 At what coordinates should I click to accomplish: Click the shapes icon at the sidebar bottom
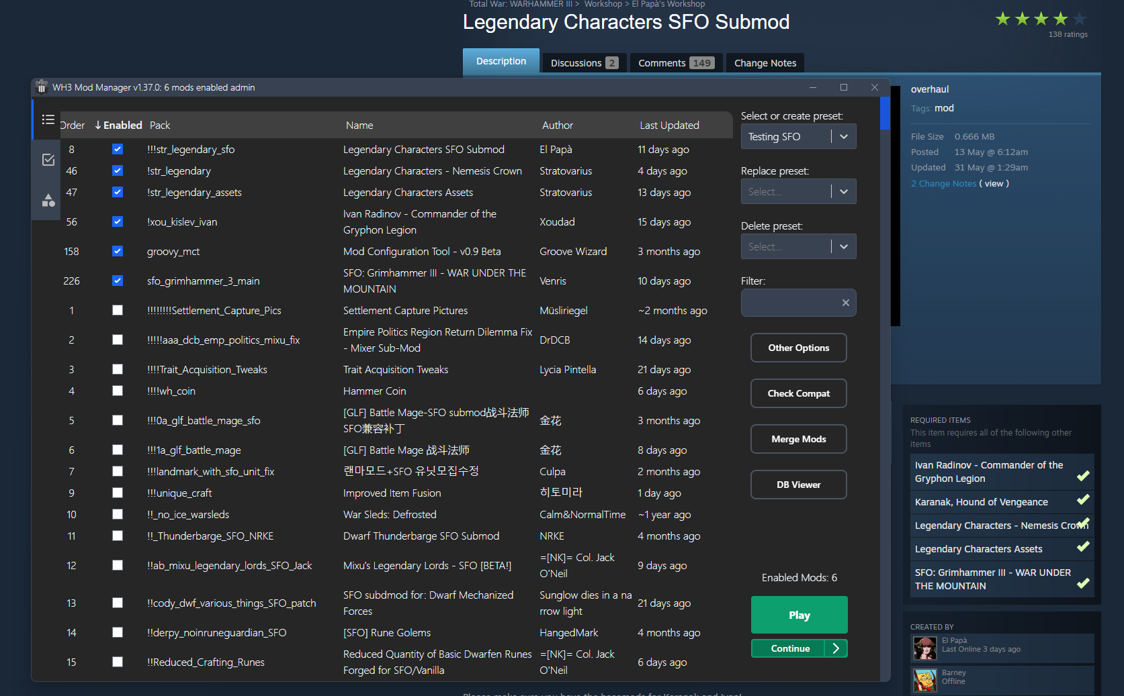coord(46,200)
